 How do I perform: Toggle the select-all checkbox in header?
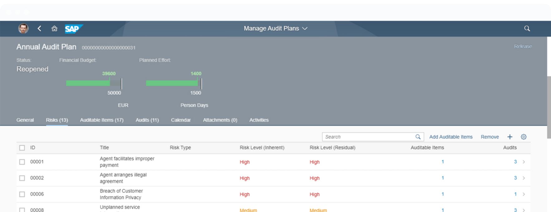click(x=22, y=148)
